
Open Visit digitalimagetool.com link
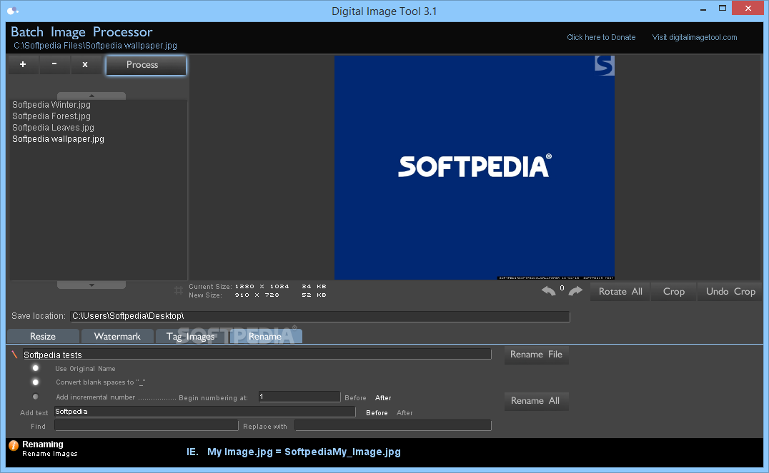click(x=695, y=37)
